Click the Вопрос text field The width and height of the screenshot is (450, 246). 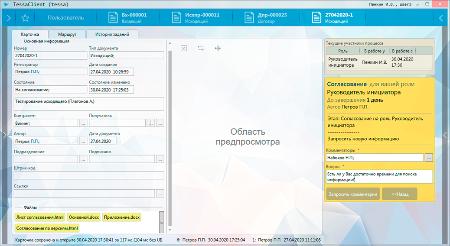click(379, 176)
